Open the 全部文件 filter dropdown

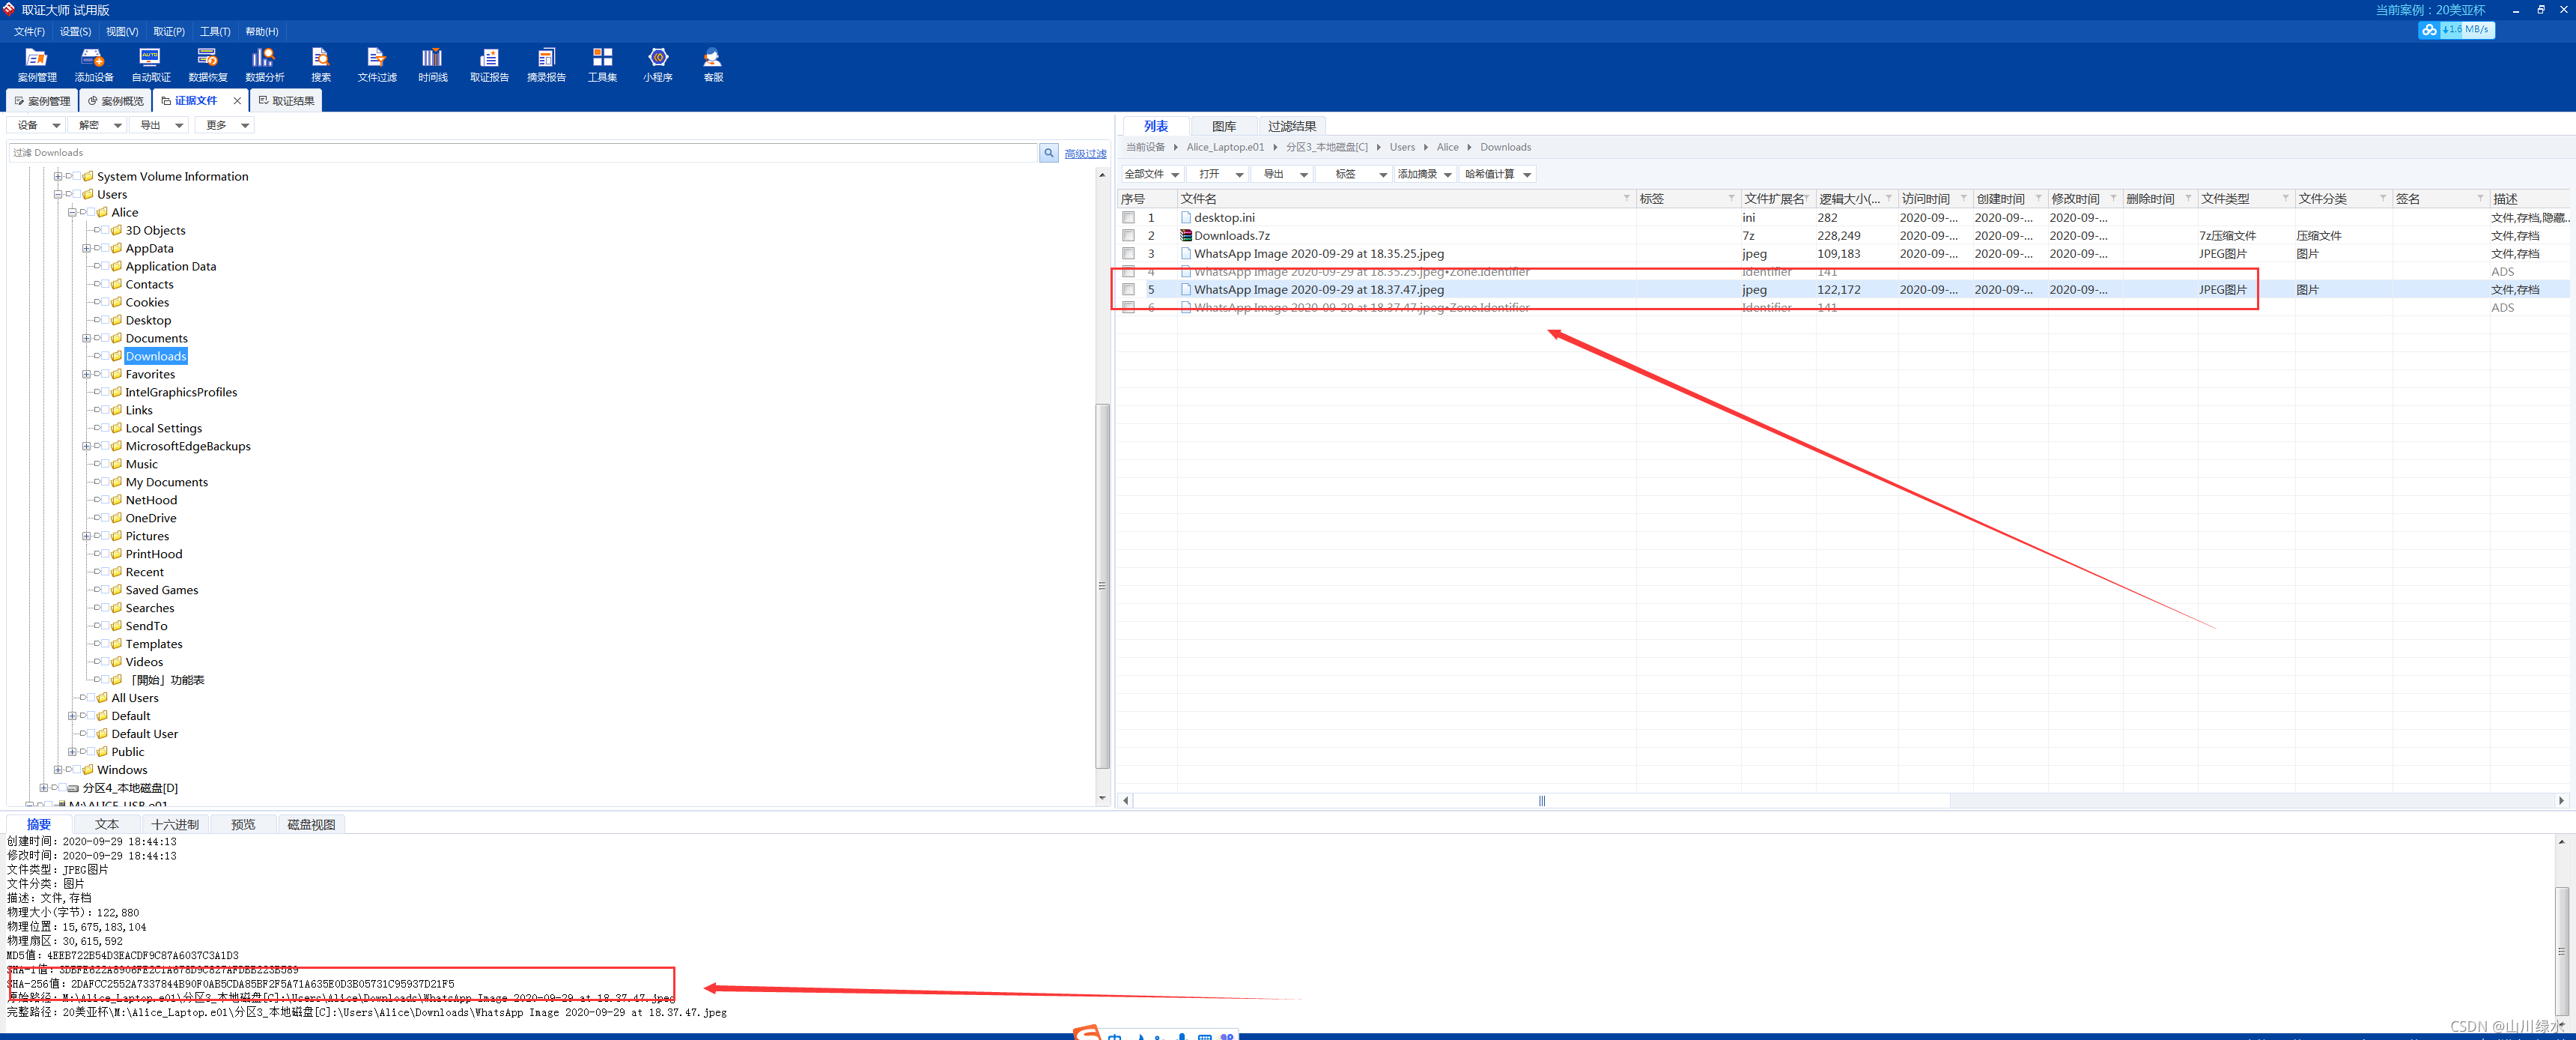coord(1153,174)
